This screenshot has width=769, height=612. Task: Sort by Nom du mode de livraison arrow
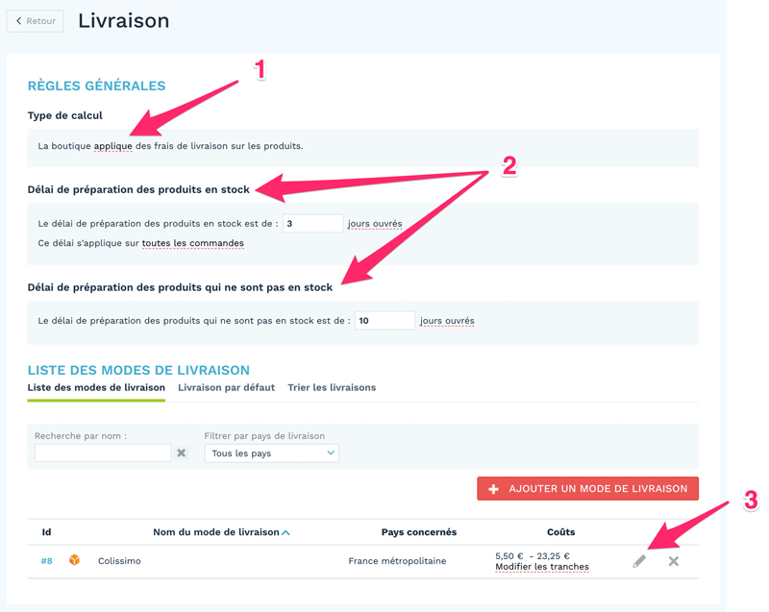coord(285,532)
